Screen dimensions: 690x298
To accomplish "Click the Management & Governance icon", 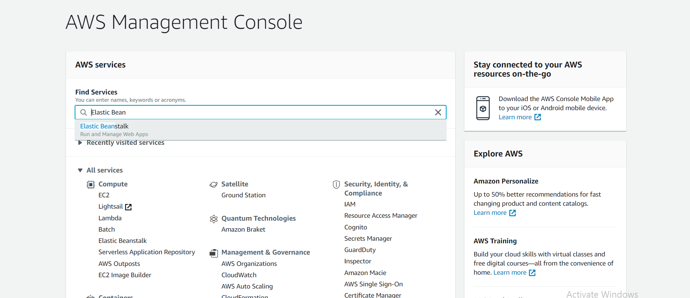I will 214,253.
